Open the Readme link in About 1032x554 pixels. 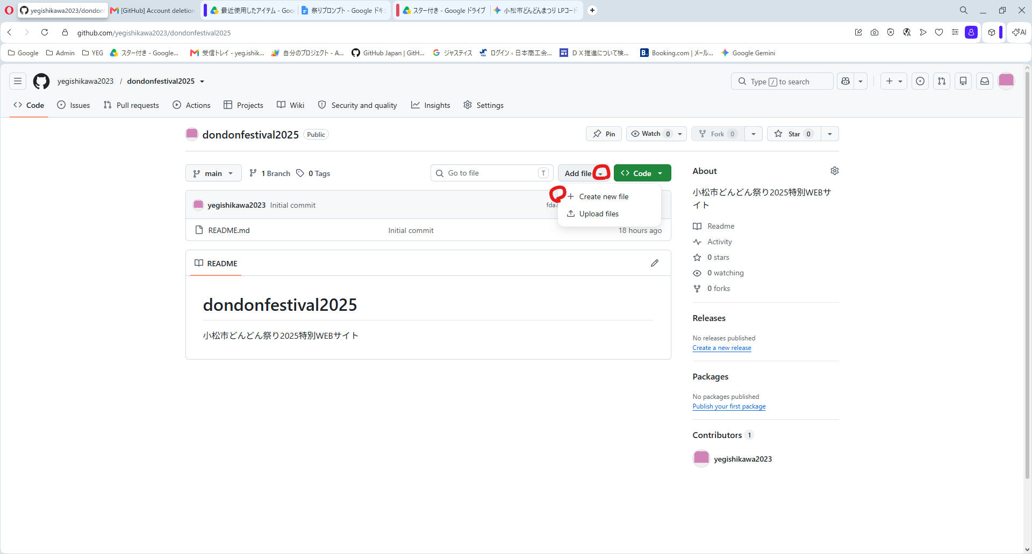(x=714, y=226)
